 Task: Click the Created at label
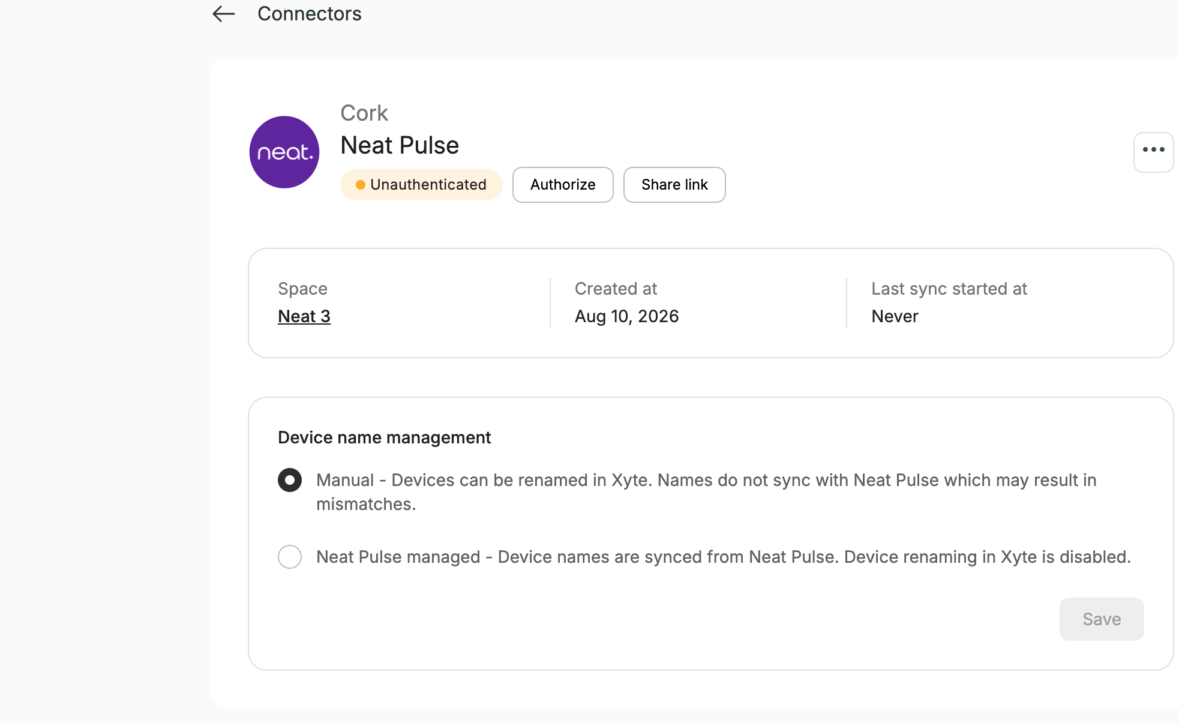tap(616, 289)
